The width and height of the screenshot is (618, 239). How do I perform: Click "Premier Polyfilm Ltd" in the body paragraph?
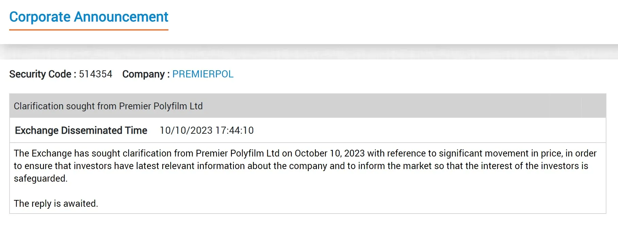(238, 153)
